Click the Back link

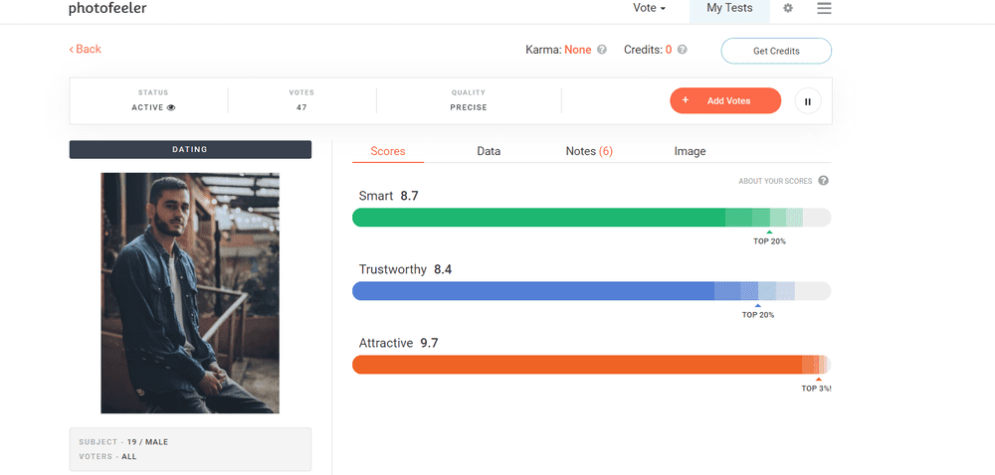[x=85, y=50]
